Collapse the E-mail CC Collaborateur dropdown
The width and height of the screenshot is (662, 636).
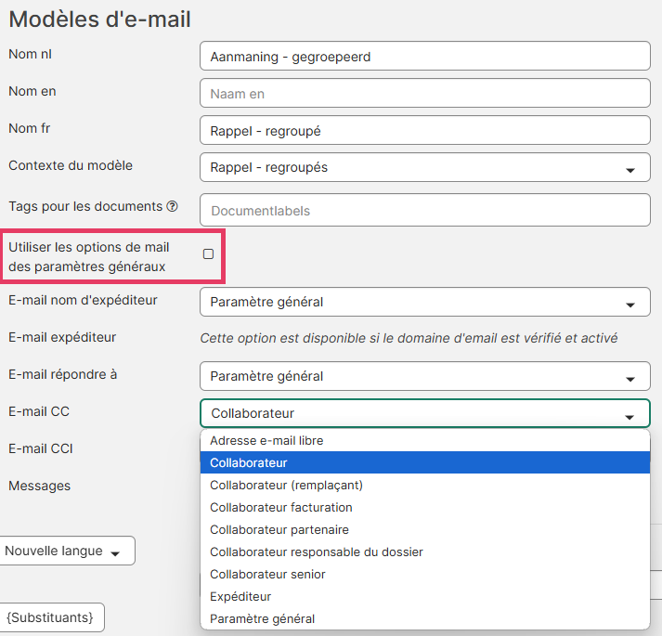(x=424, y=413)
